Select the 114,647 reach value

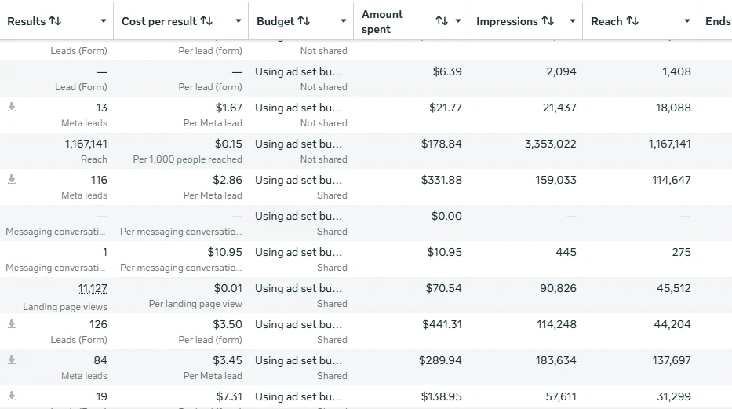point(672,180)
